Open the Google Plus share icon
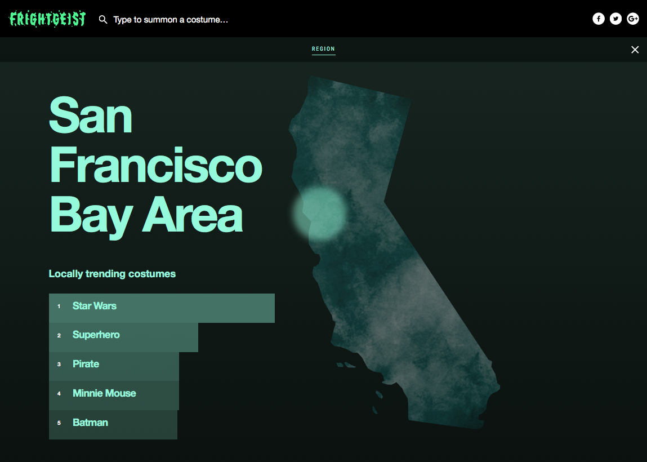Image resolution: width=647 pixels, height=462 pixels. pyautogui.click(x=633, y=19)
